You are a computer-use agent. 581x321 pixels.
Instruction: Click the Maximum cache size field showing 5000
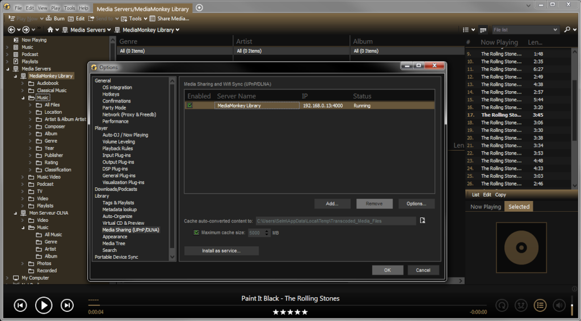[259, 233]
